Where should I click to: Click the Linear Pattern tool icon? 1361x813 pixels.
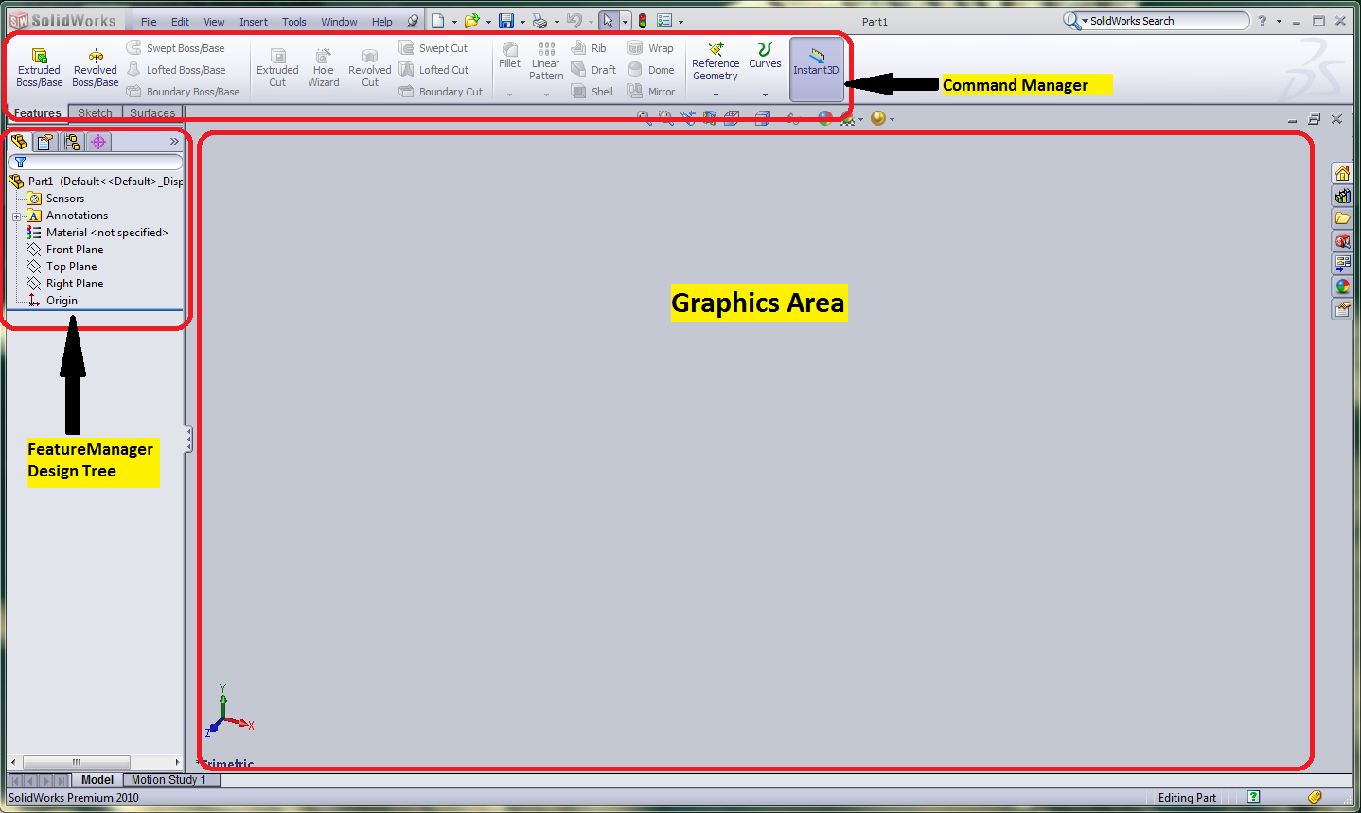tap(546, 48)
